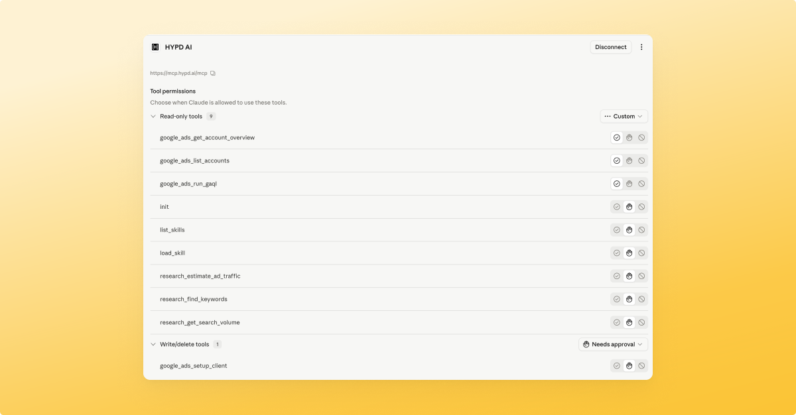Collapse the Write/delete tools section
The height and width of the screenshot is (415, 796).
tap(153, 345)
